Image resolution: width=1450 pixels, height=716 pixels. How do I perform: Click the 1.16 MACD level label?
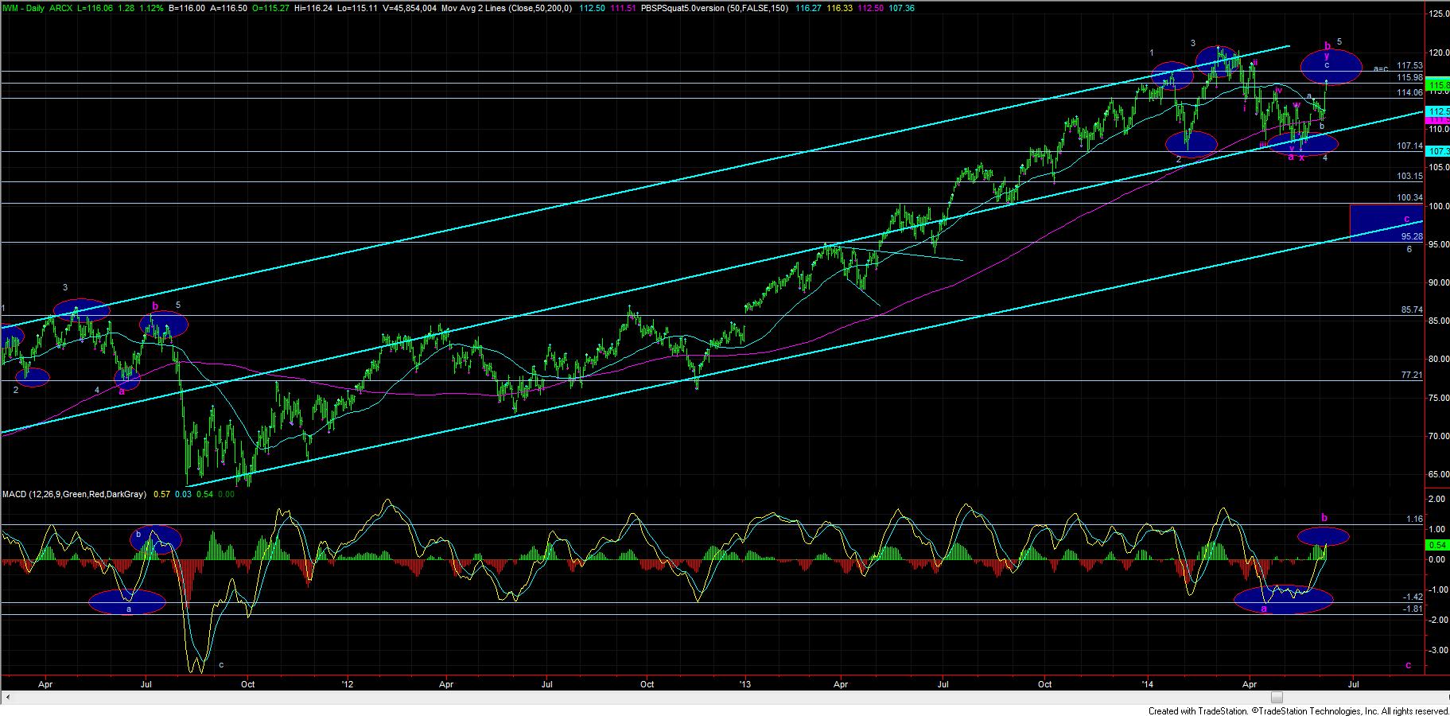pos(1414,519)
